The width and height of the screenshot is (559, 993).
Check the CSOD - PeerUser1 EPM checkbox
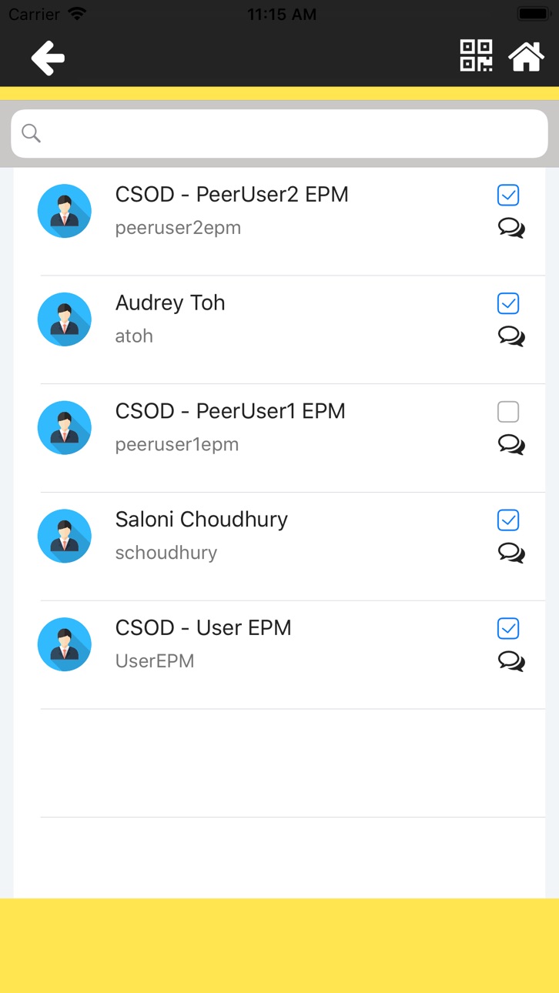[x=508, y=413]
